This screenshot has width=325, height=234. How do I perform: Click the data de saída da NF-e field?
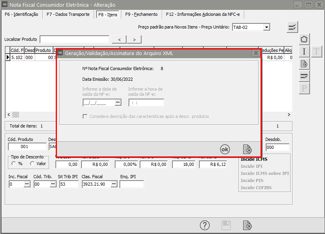(x=99, y=103)
